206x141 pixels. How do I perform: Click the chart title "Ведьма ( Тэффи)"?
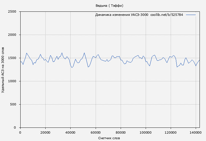tap(109, 6)
